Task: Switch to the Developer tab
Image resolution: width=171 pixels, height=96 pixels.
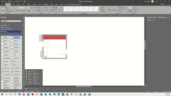Action: coord(45,5)
